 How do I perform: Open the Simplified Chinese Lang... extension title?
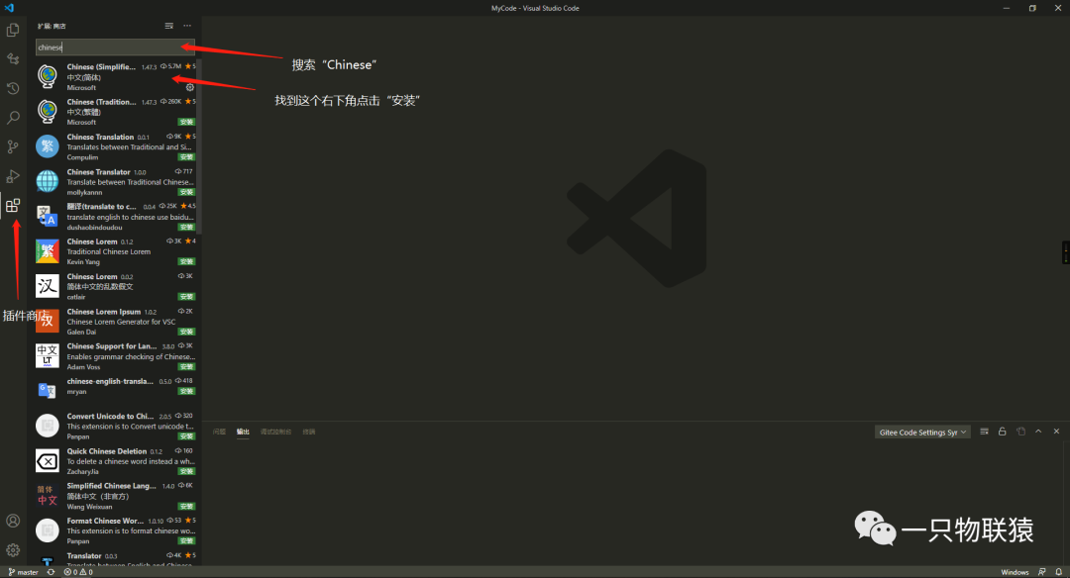tap(111, 486)
